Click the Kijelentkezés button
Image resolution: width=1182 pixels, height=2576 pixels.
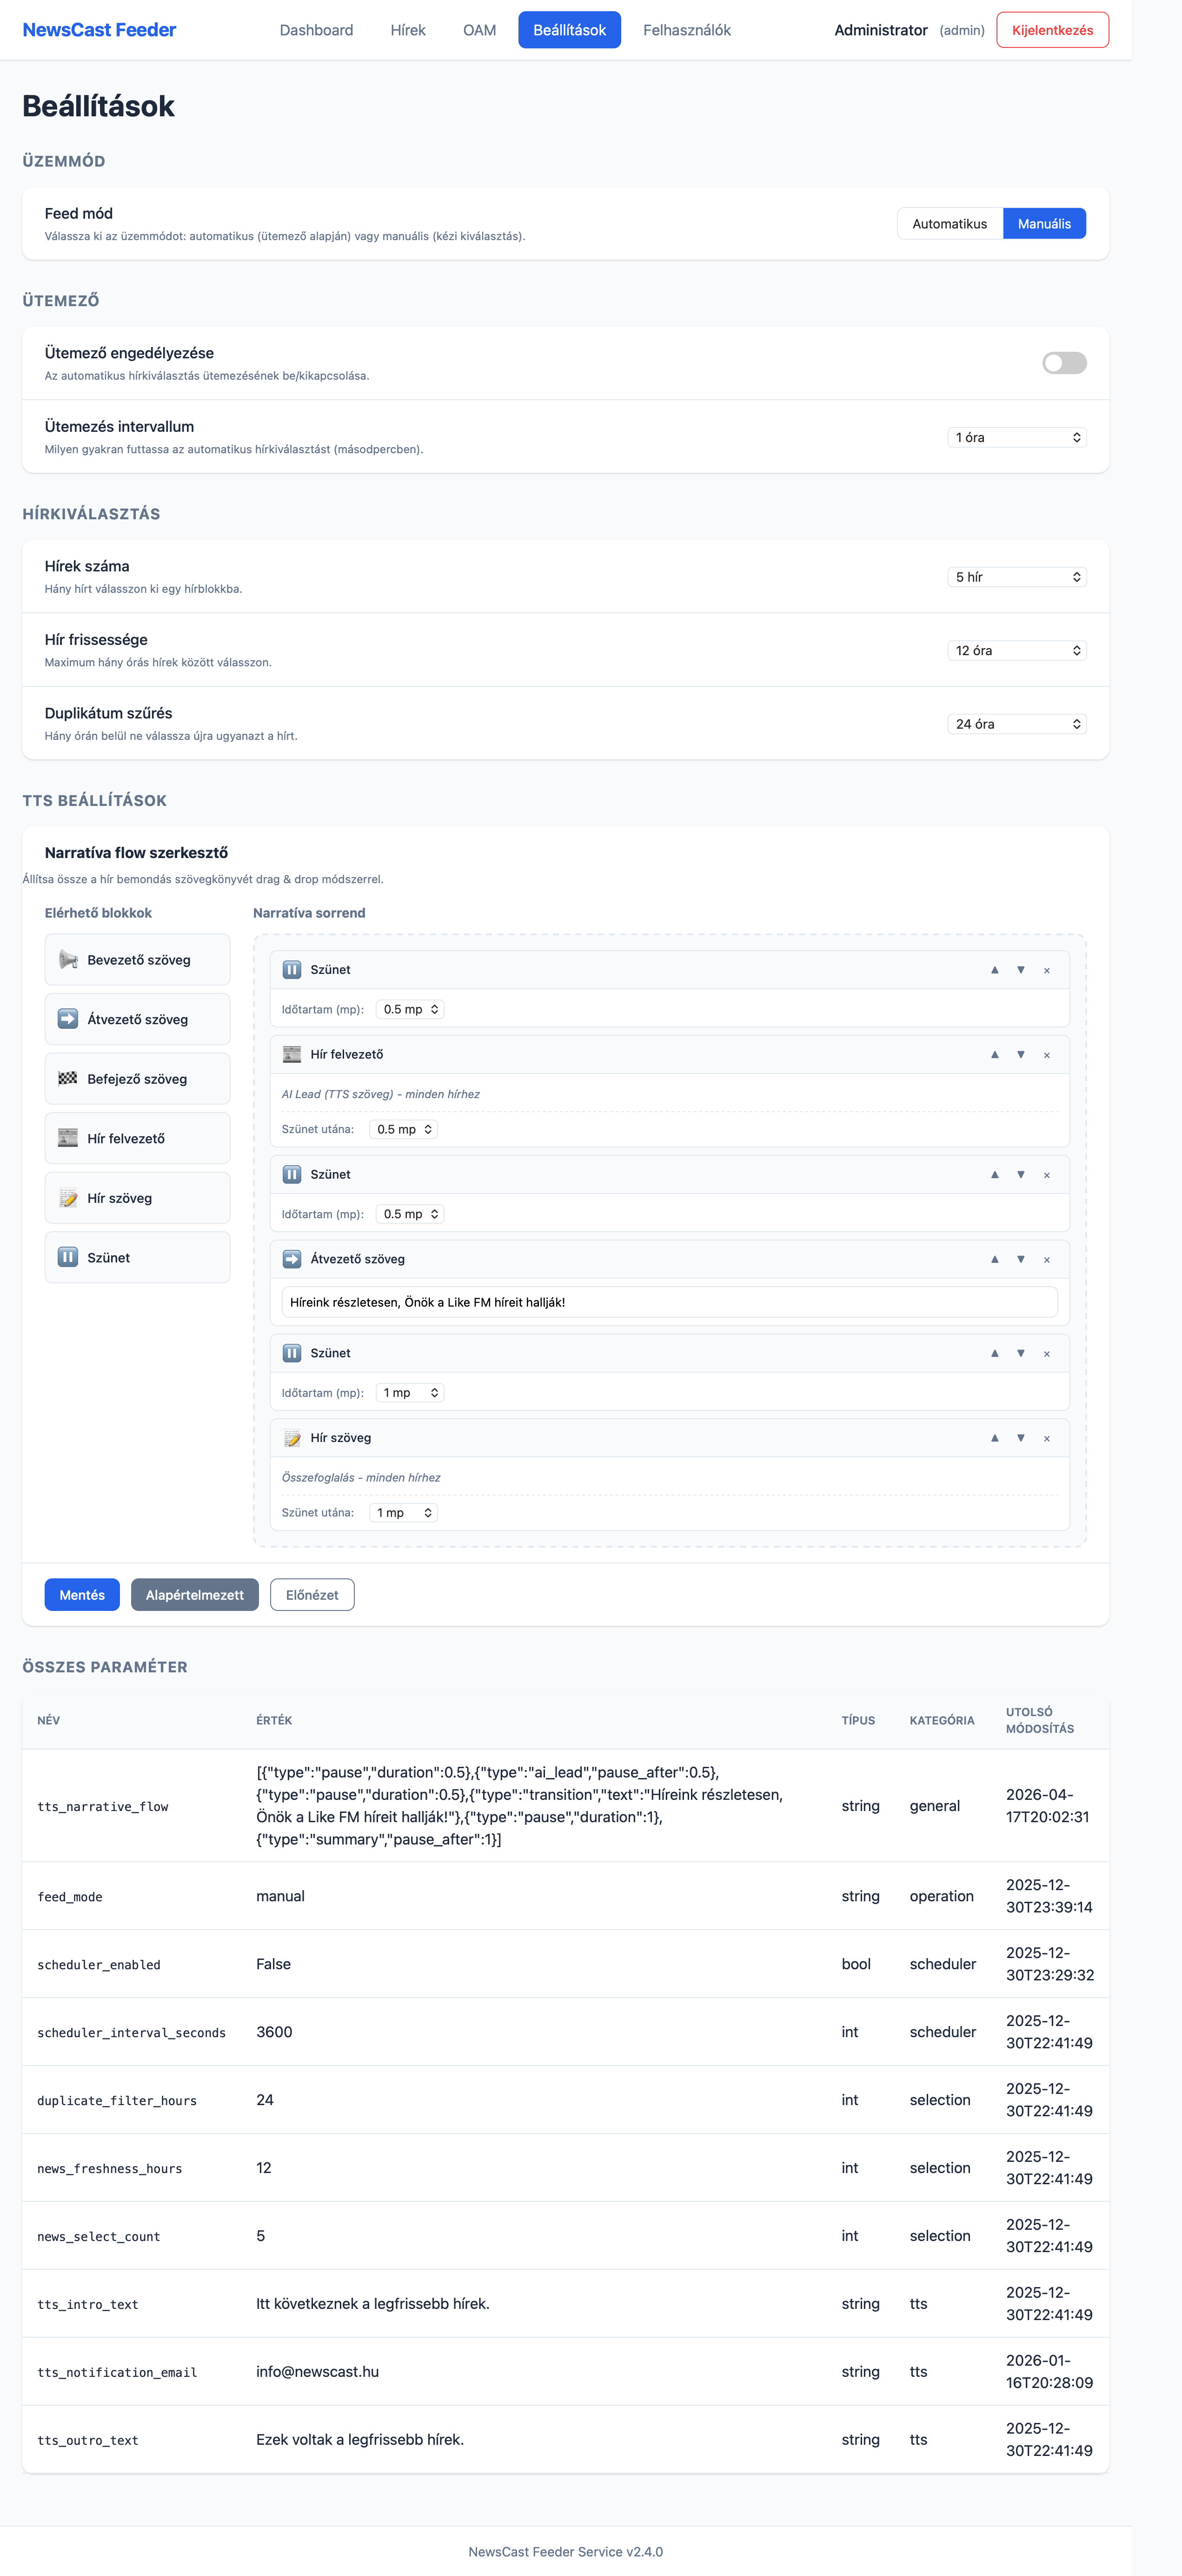[1051, 30]
